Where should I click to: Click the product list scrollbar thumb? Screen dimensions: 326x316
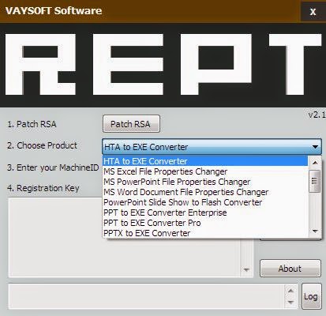(315, 181)
